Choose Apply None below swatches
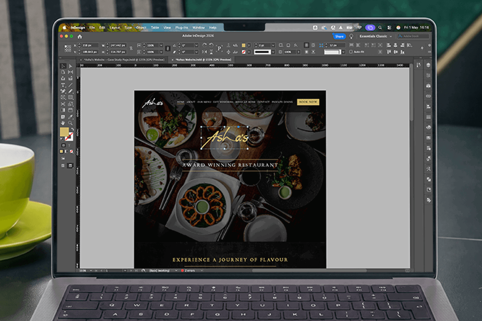Screen dimensions: 482x321 71,151
